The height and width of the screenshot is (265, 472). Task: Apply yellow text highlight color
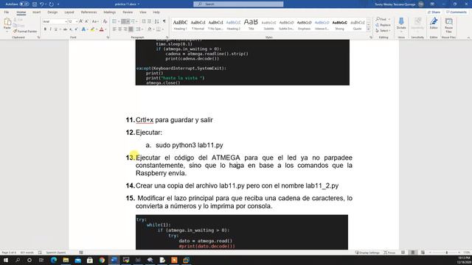tap(92, 29)
